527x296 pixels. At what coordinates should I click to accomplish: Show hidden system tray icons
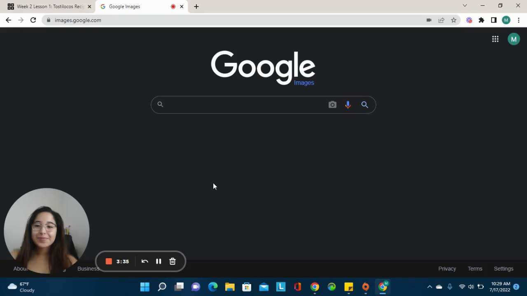point(429,287)
